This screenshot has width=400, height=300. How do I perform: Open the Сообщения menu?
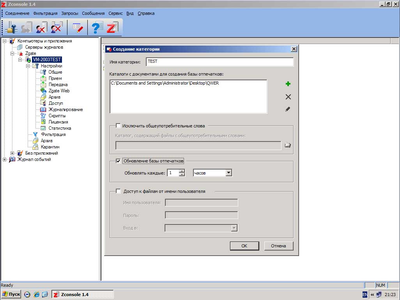(93, 14)
